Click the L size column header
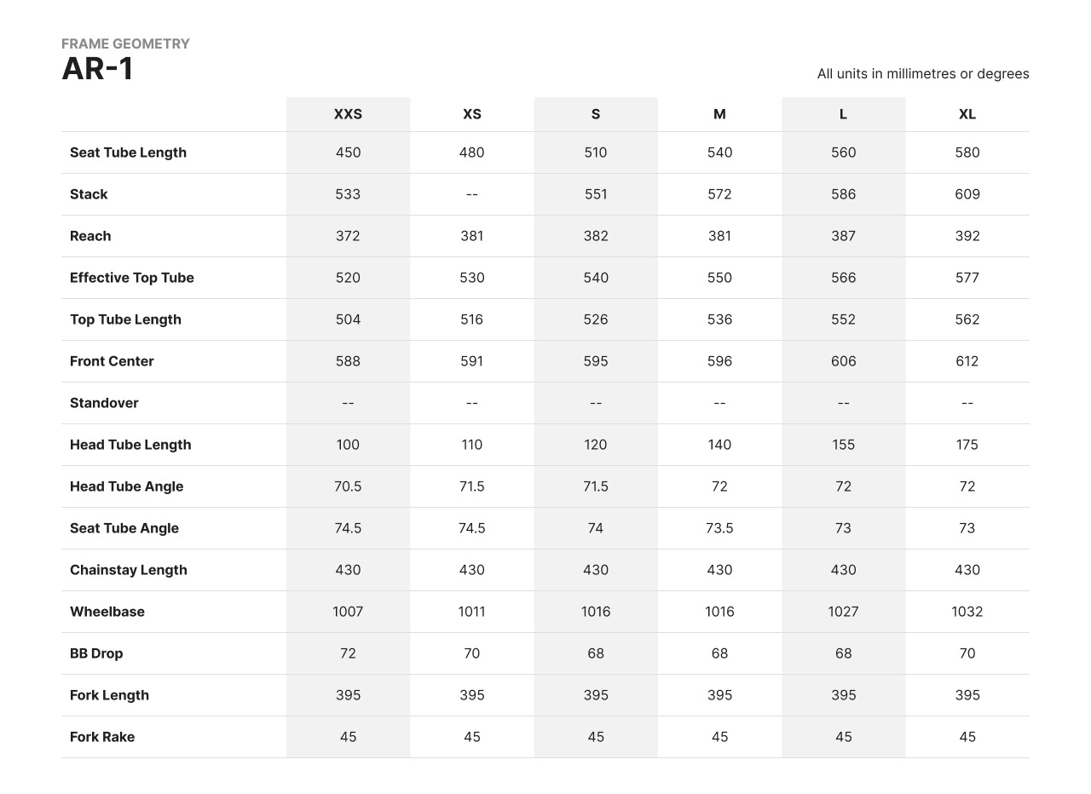 pos(843,114)
